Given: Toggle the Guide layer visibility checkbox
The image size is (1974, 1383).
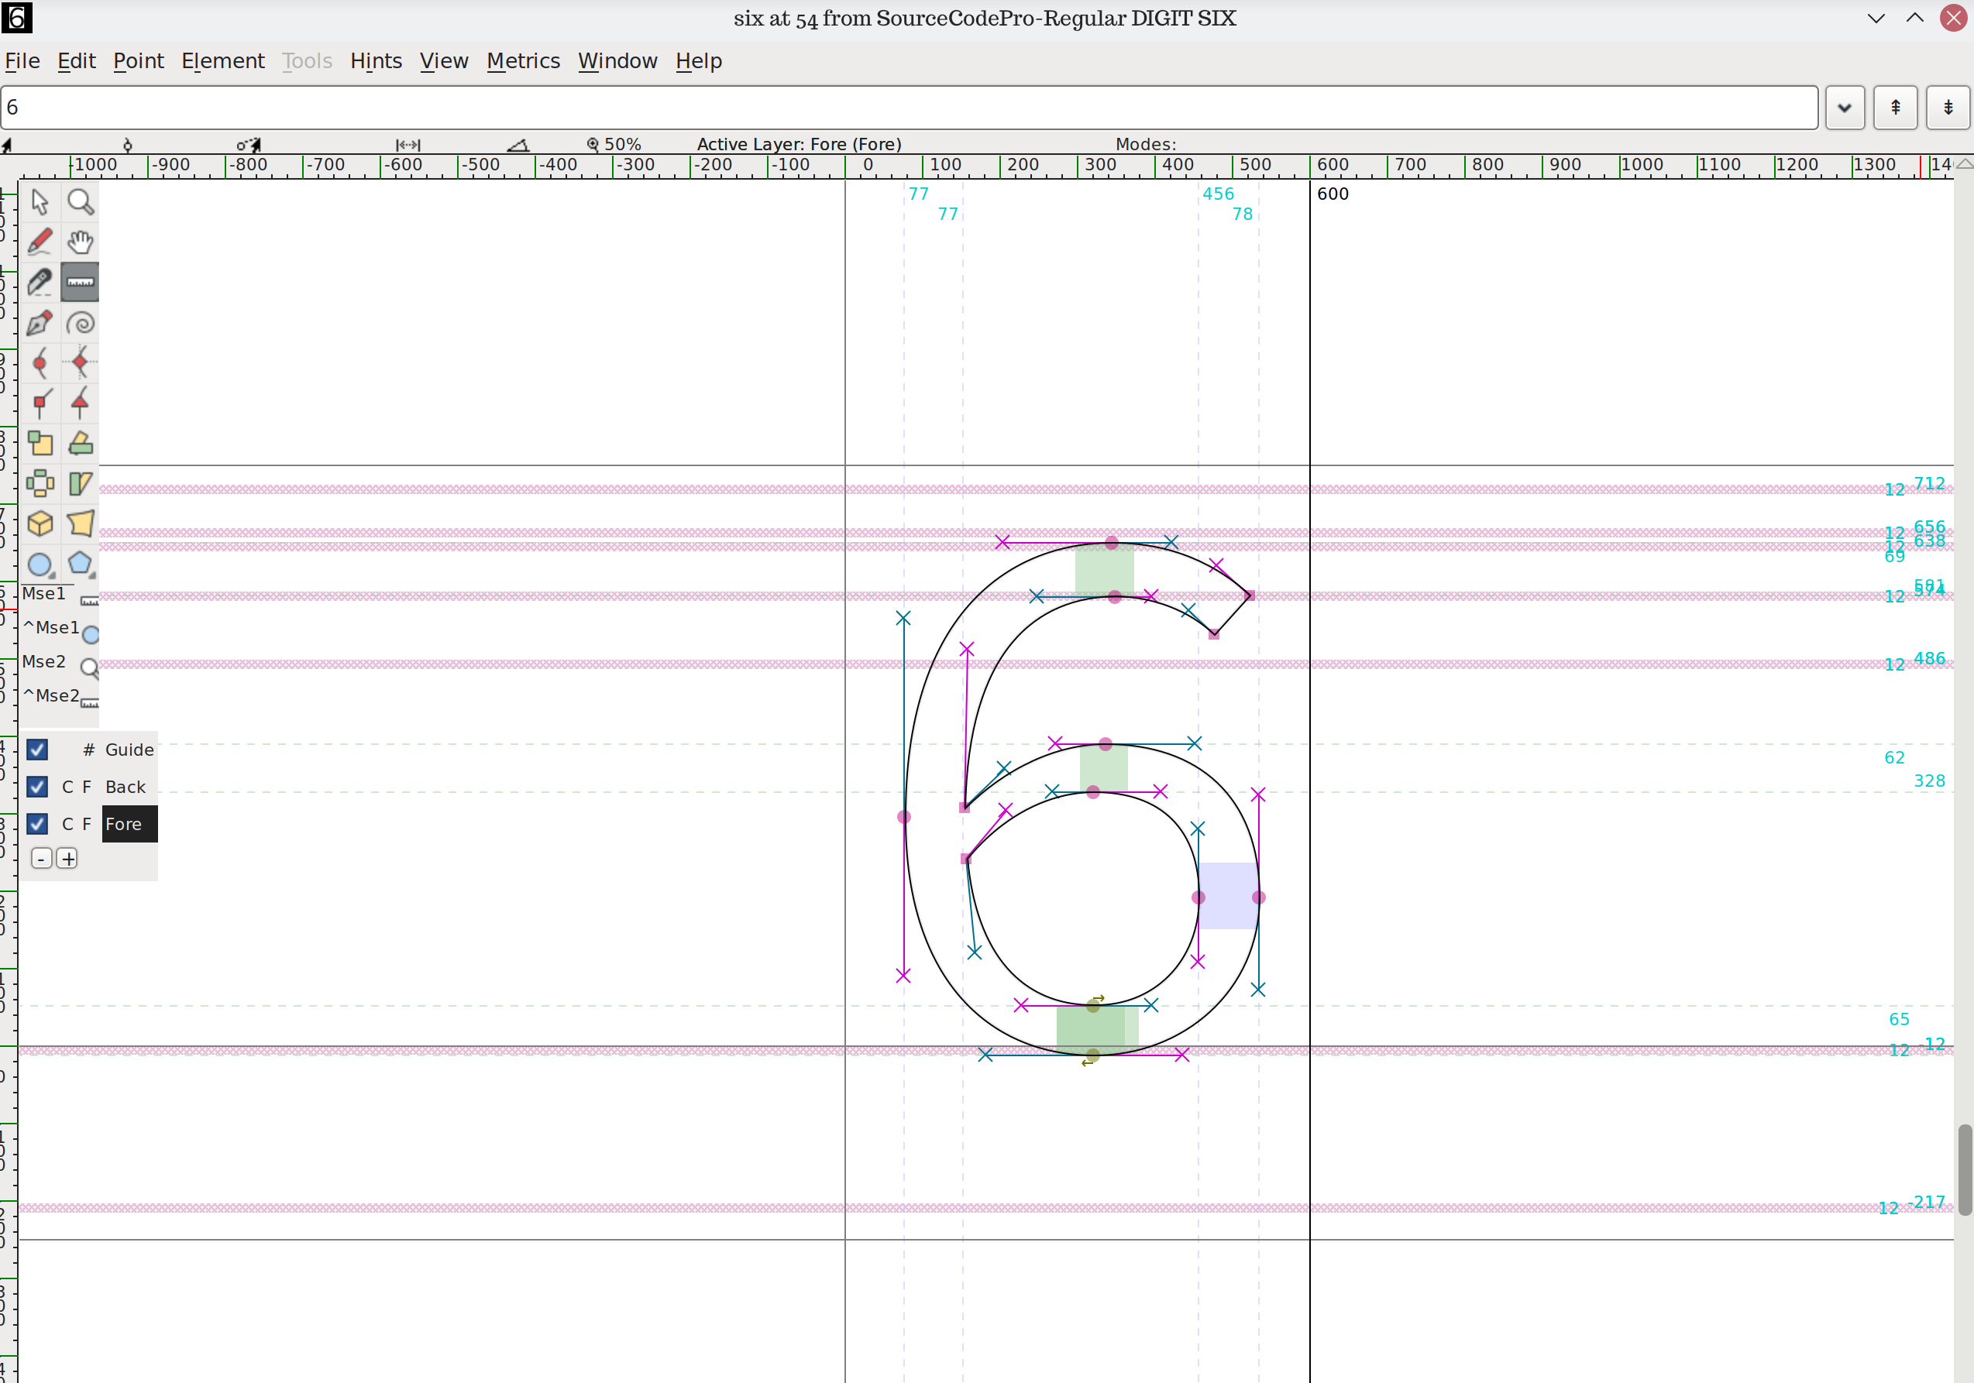Looking at the screenshot, I should (37, 750).
